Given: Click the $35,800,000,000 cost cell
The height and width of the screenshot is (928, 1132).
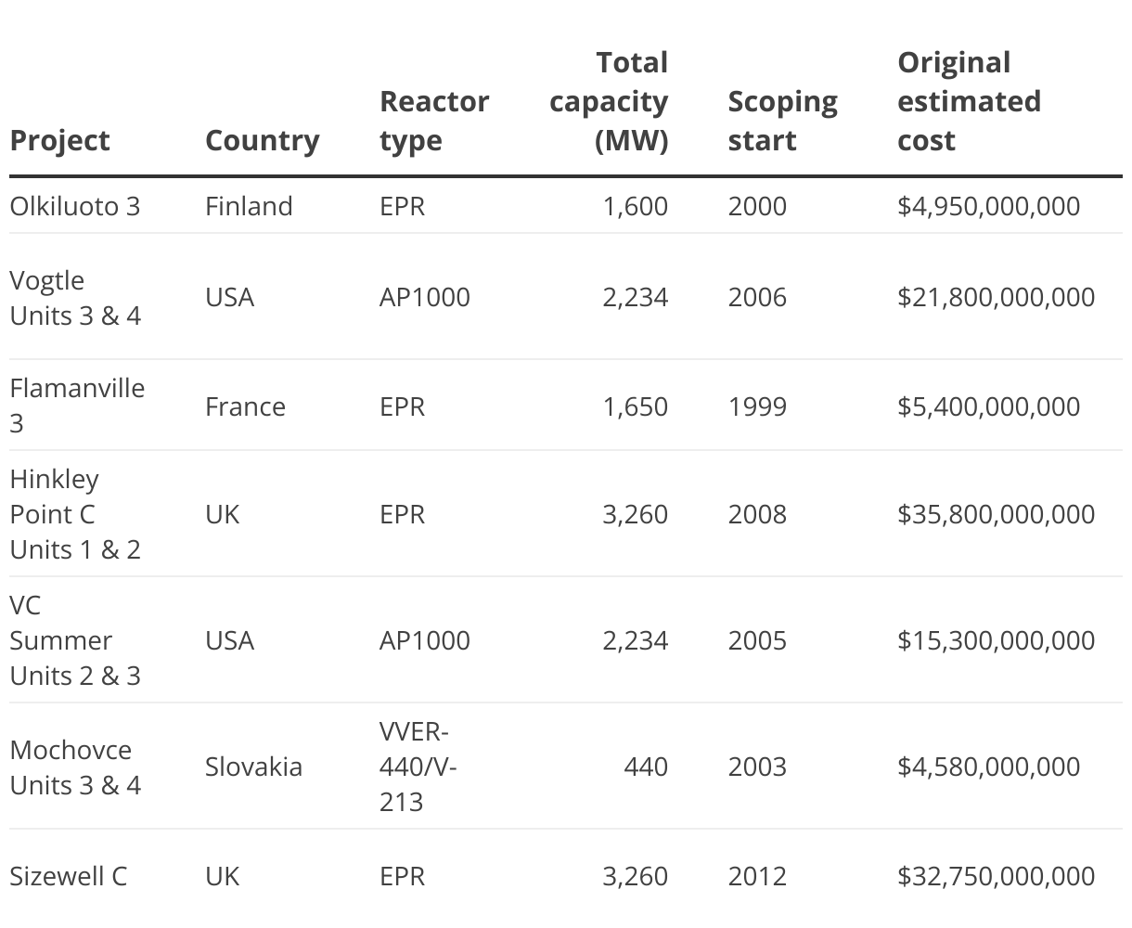Looking at the screenshot, I should point(996,514).
